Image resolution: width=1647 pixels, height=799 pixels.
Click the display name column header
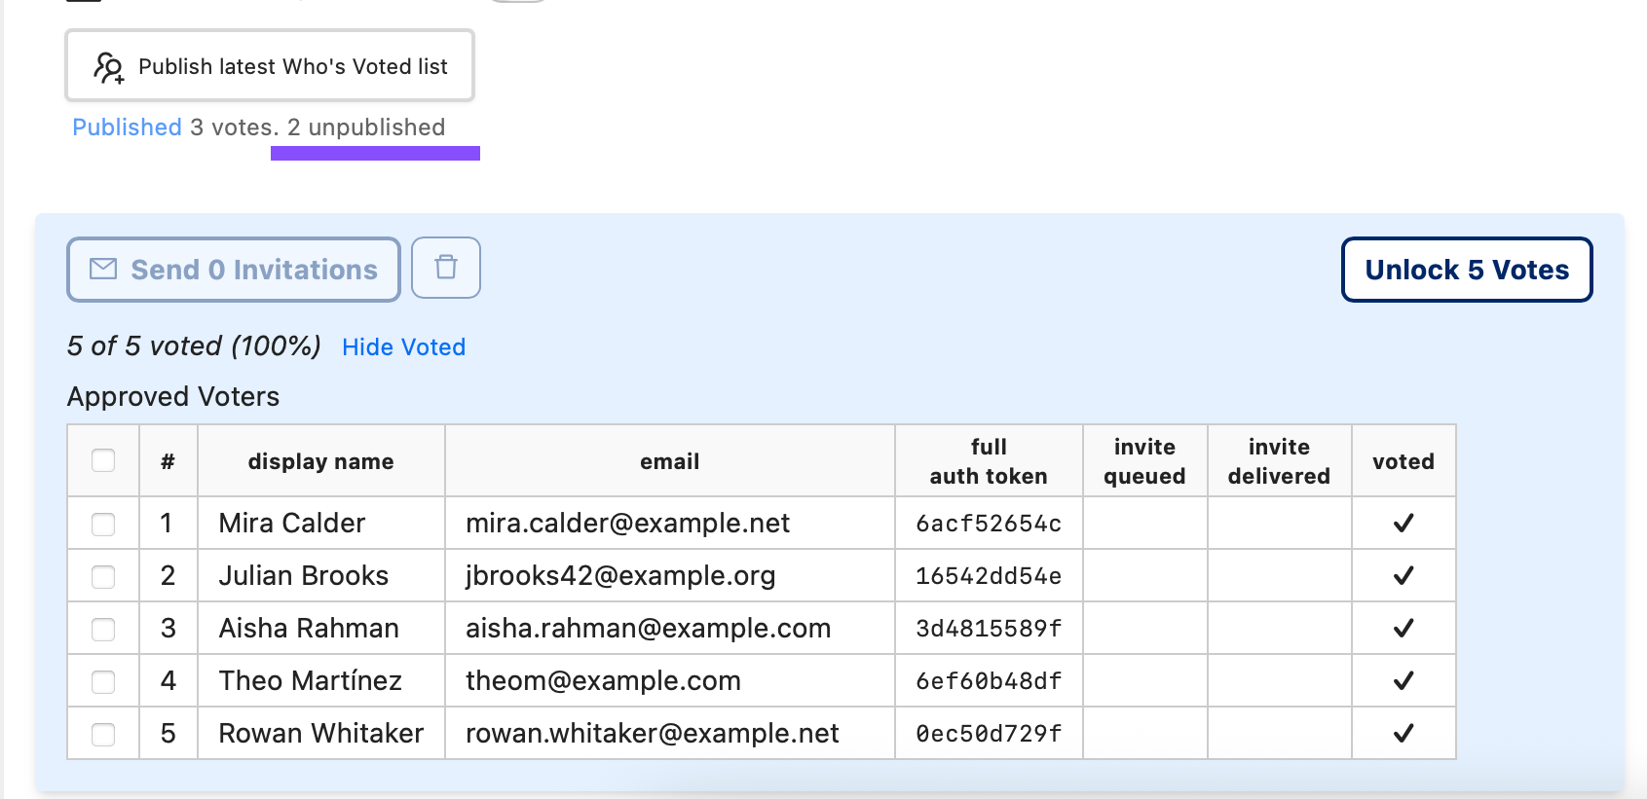pos(320,461)
